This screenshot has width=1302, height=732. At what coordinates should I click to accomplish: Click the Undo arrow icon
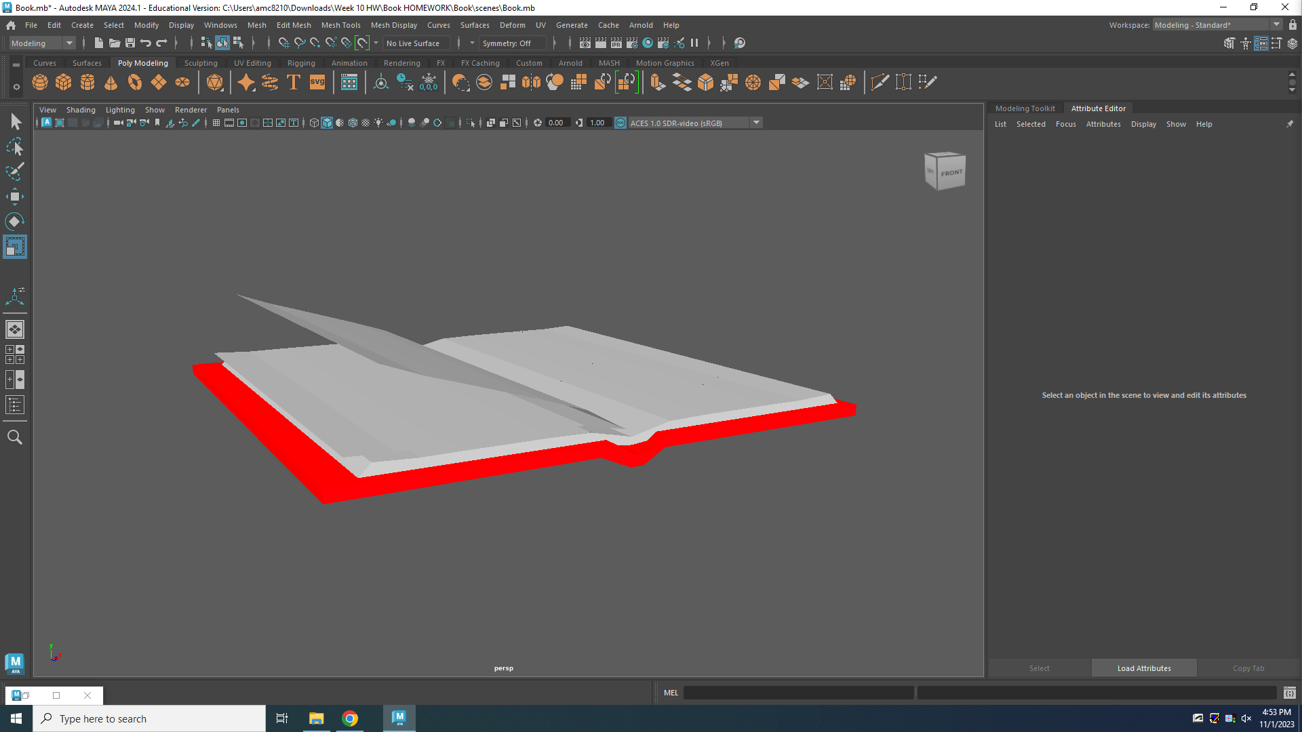tap(146, 43)
